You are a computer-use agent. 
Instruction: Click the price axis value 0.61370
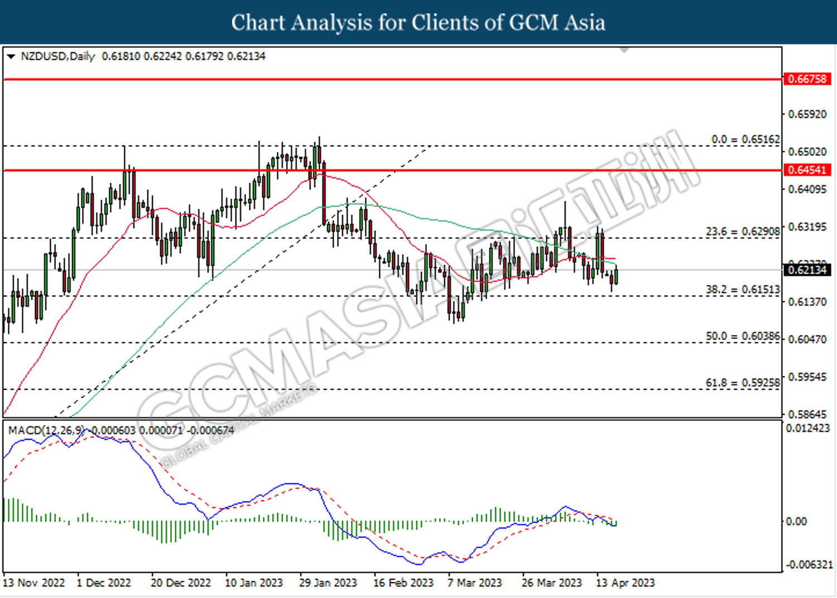807,302
